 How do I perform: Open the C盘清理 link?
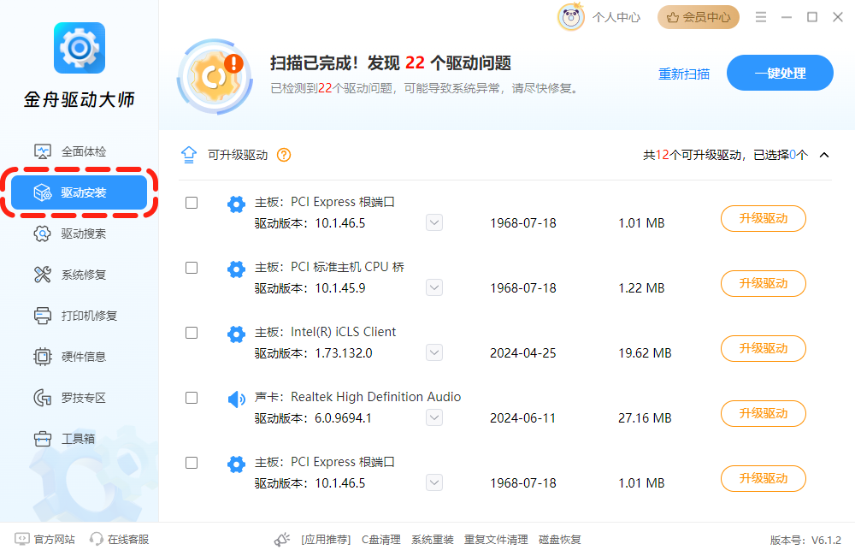pyautogui.click(x=381, y=540)
